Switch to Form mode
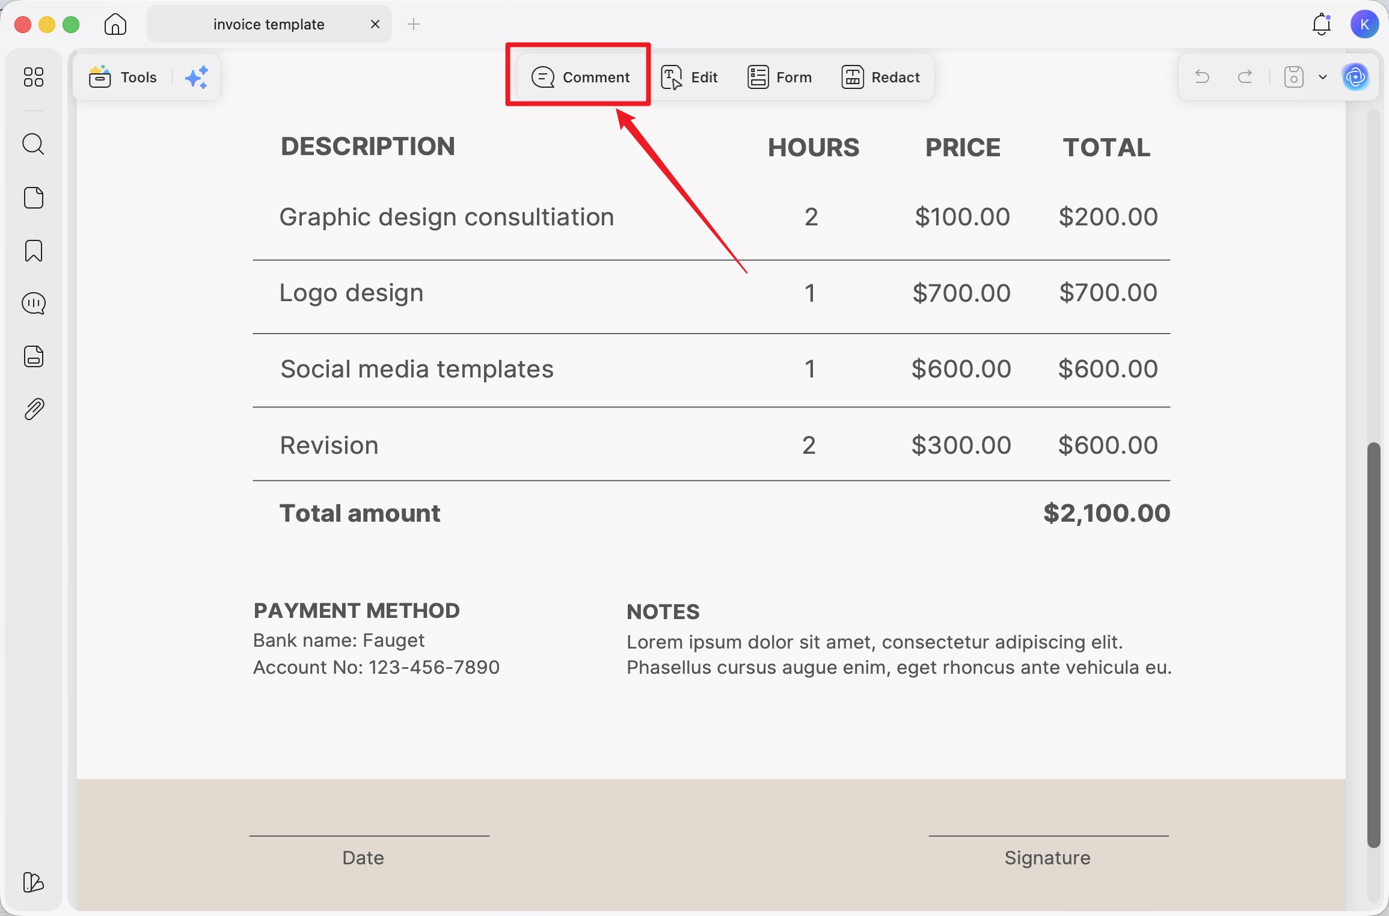Image resolution: width=1389 pixels, height=916 pixels. (x=779, y=77)
